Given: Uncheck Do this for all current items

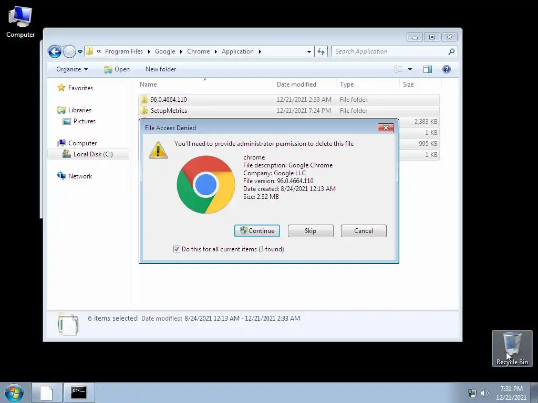Looking at the screenshot, I should (177, 249).
